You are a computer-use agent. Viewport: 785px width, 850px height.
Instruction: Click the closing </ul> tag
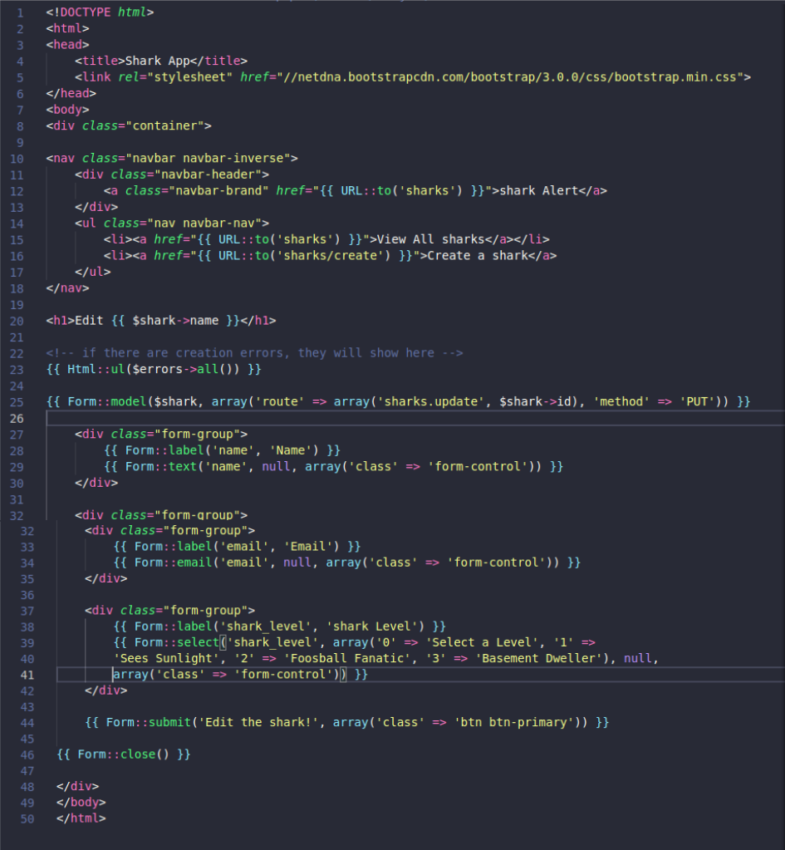click(93, 273)
